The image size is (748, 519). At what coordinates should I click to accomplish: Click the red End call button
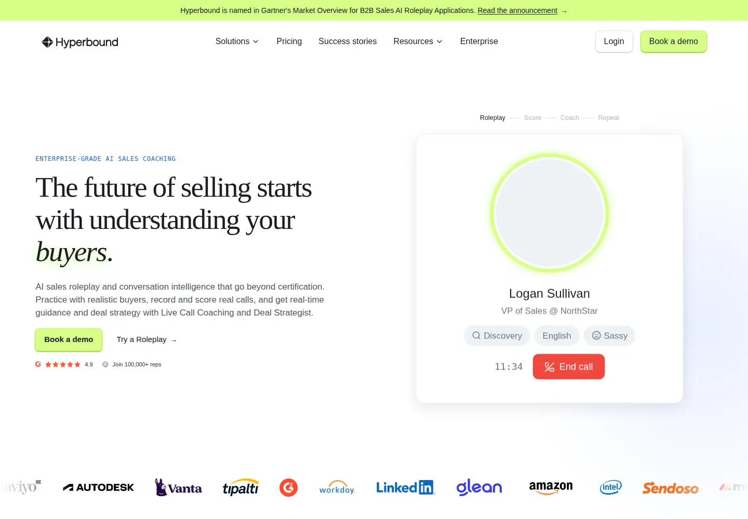tap(569, 366)
